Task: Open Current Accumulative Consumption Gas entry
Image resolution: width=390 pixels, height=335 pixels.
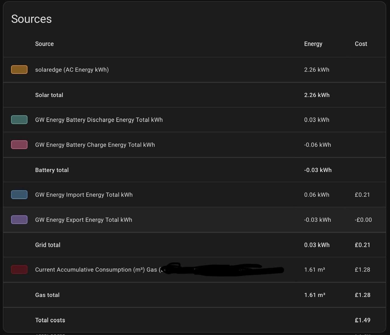Action: point(195,270)
